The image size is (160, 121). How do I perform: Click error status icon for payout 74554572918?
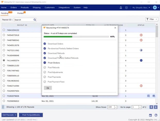click(x=141, y=35)
